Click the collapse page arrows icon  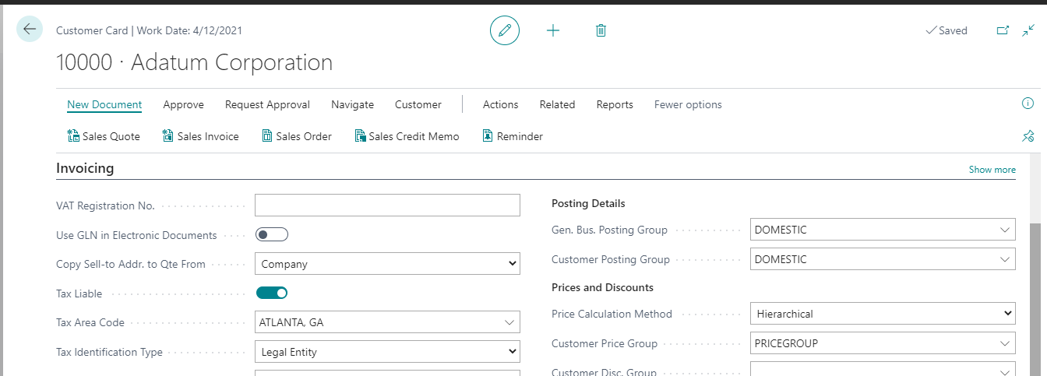pyautogui.click(x=1028, y=30)
